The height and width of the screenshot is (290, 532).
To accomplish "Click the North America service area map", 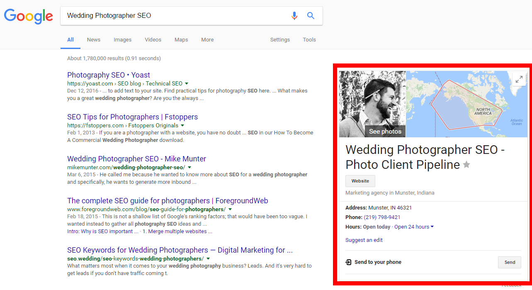I will (466, 104).
